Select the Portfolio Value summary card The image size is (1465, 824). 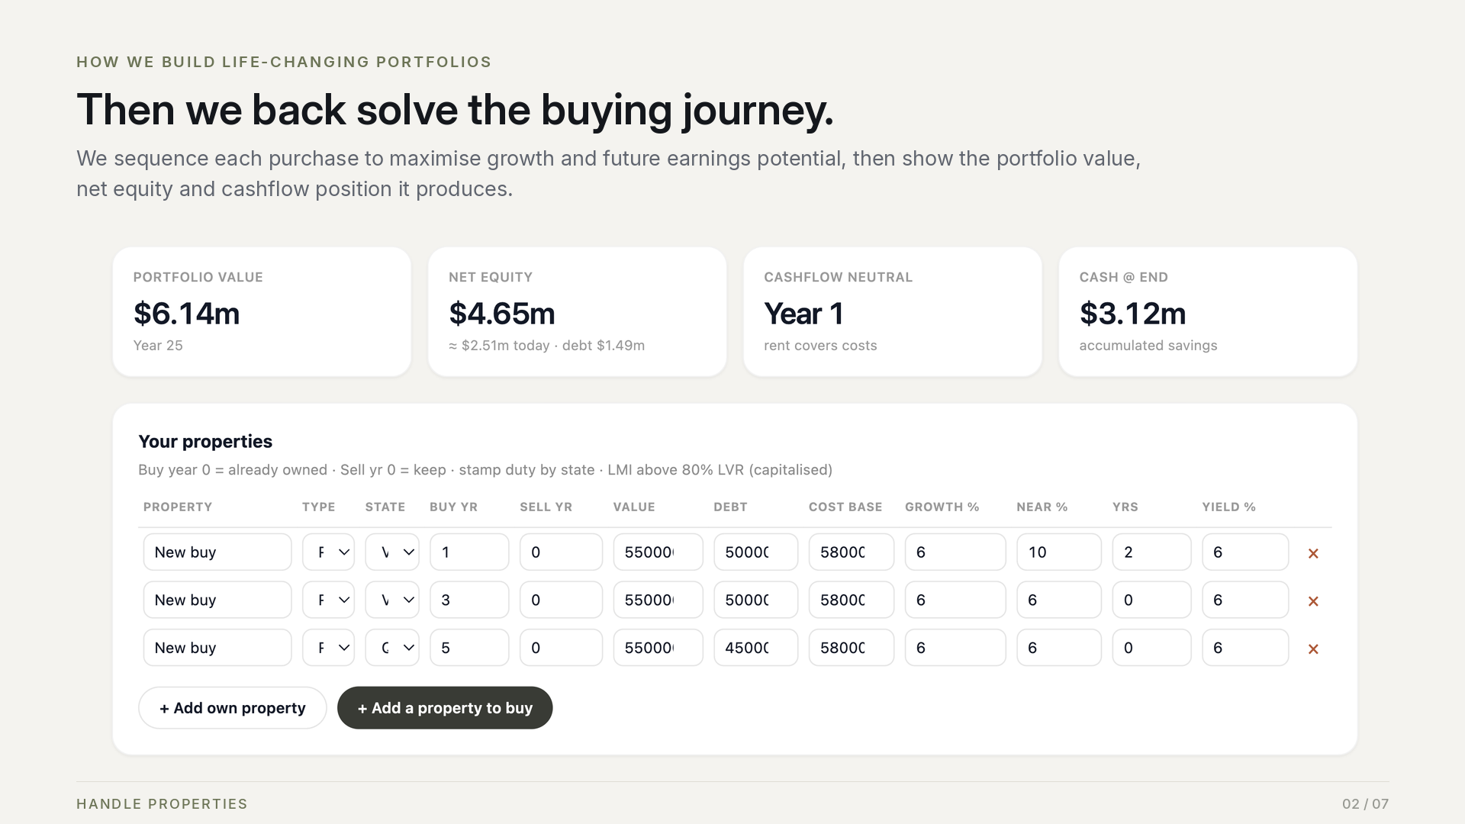tap(262, 311)
